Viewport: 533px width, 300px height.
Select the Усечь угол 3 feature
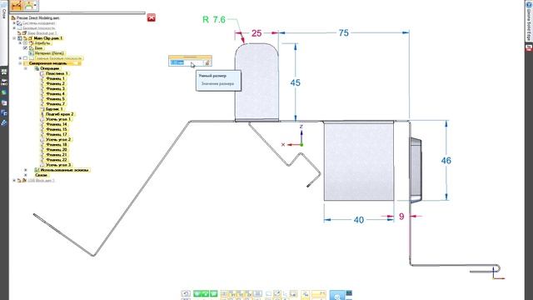pyautogui.click(x=58, y=165)
